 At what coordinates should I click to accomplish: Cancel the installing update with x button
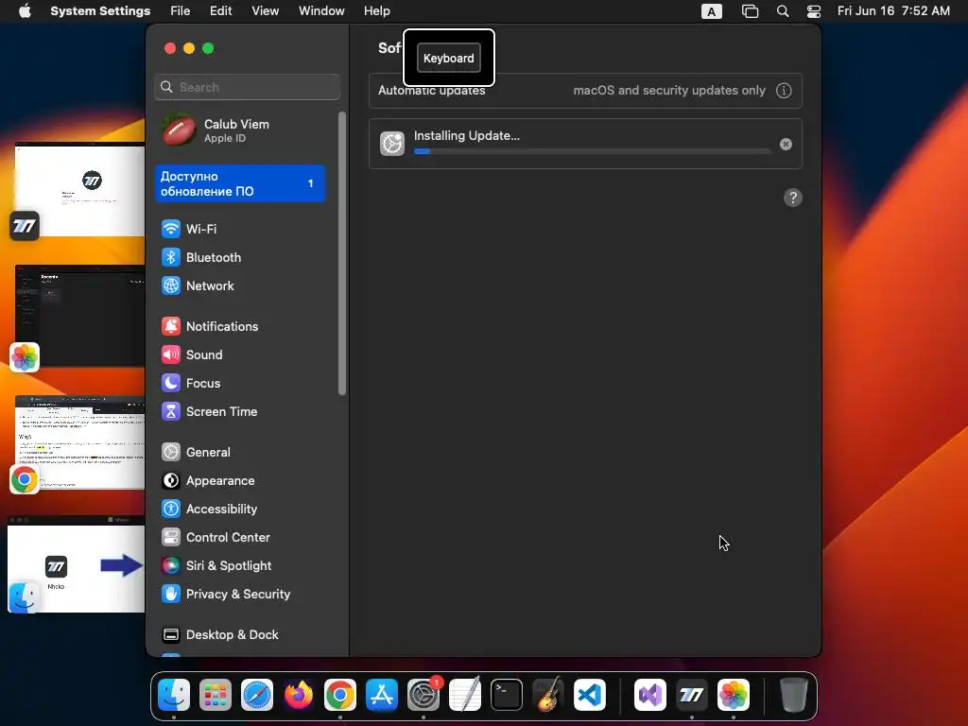point(786,144)
